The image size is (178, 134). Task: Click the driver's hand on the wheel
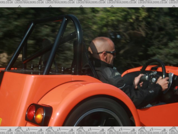point(163,83)
